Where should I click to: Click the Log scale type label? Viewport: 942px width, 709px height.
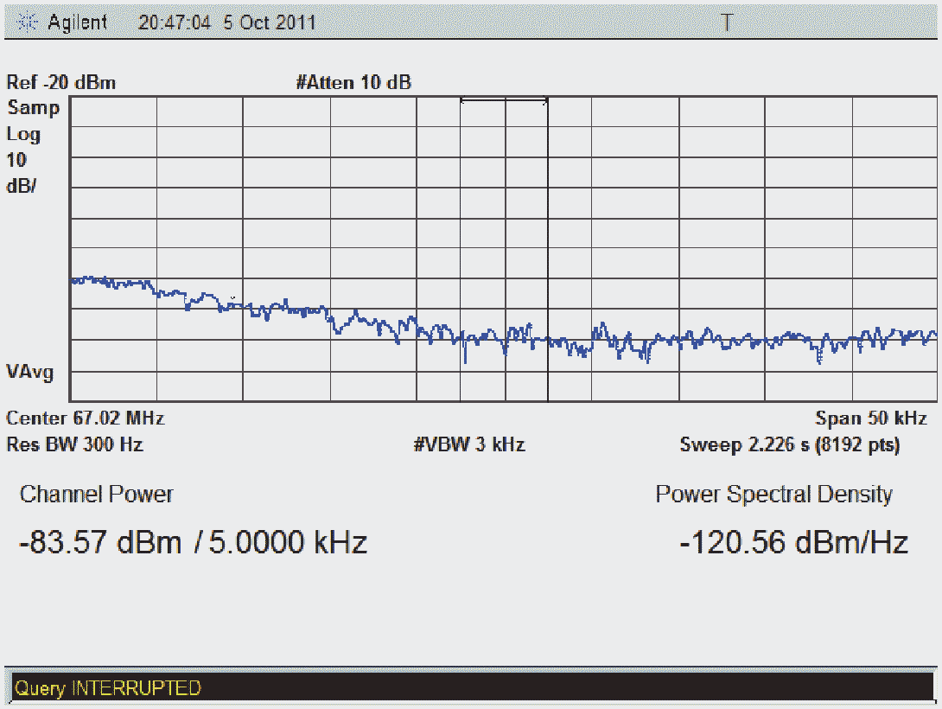click(x=23, y=134)
